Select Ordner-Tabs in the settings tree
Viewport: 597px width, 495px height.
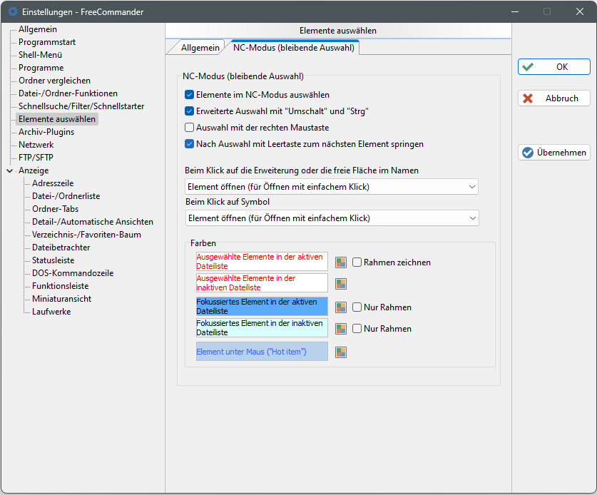[x=55, y=209]
